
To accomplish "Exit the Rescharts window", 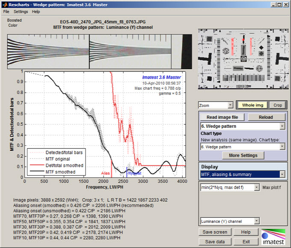I will pyautogui.click(x=246, y=242).
